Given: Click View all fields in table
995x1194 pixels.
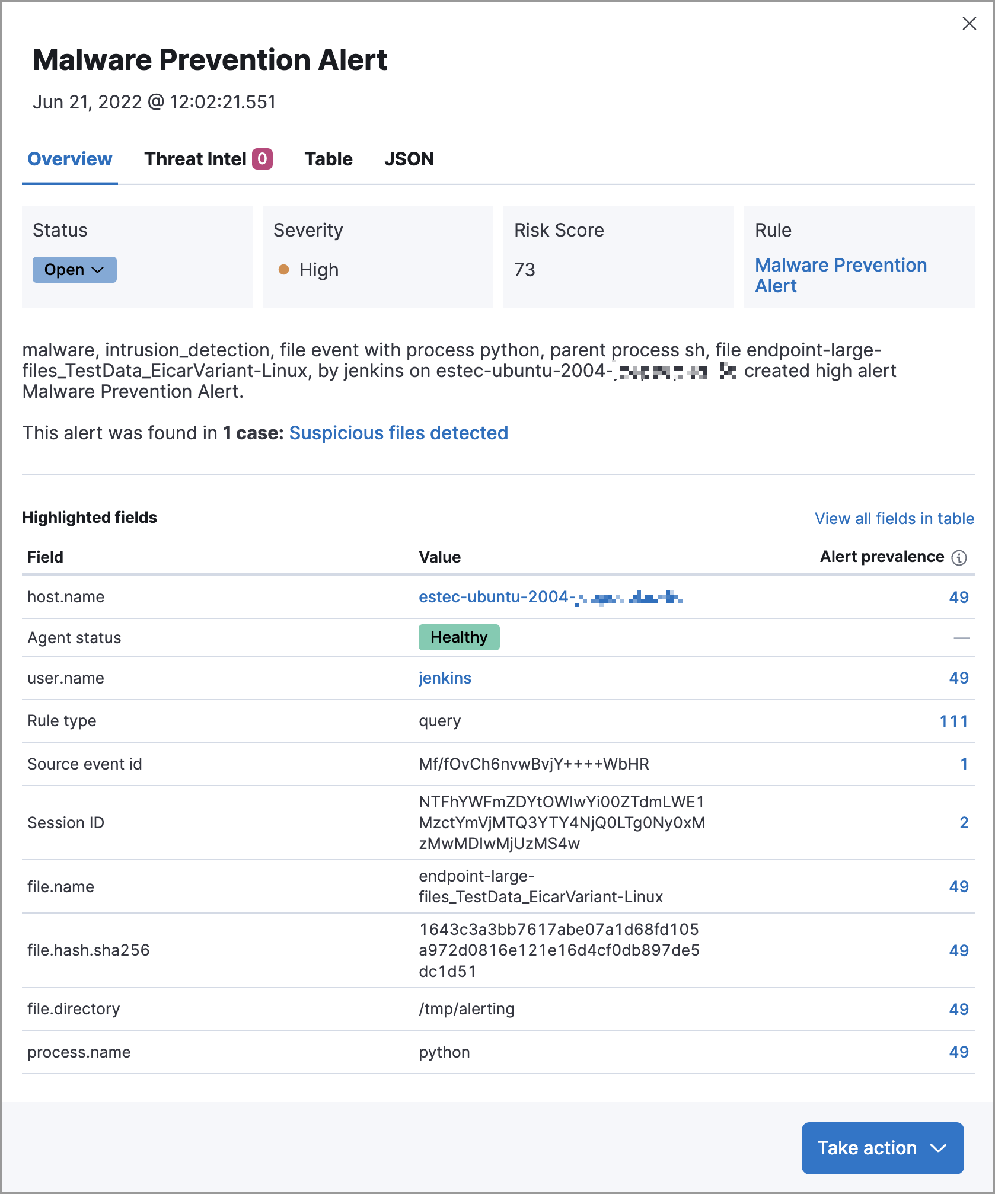Looking at the screenshot, I should (894, 519).
